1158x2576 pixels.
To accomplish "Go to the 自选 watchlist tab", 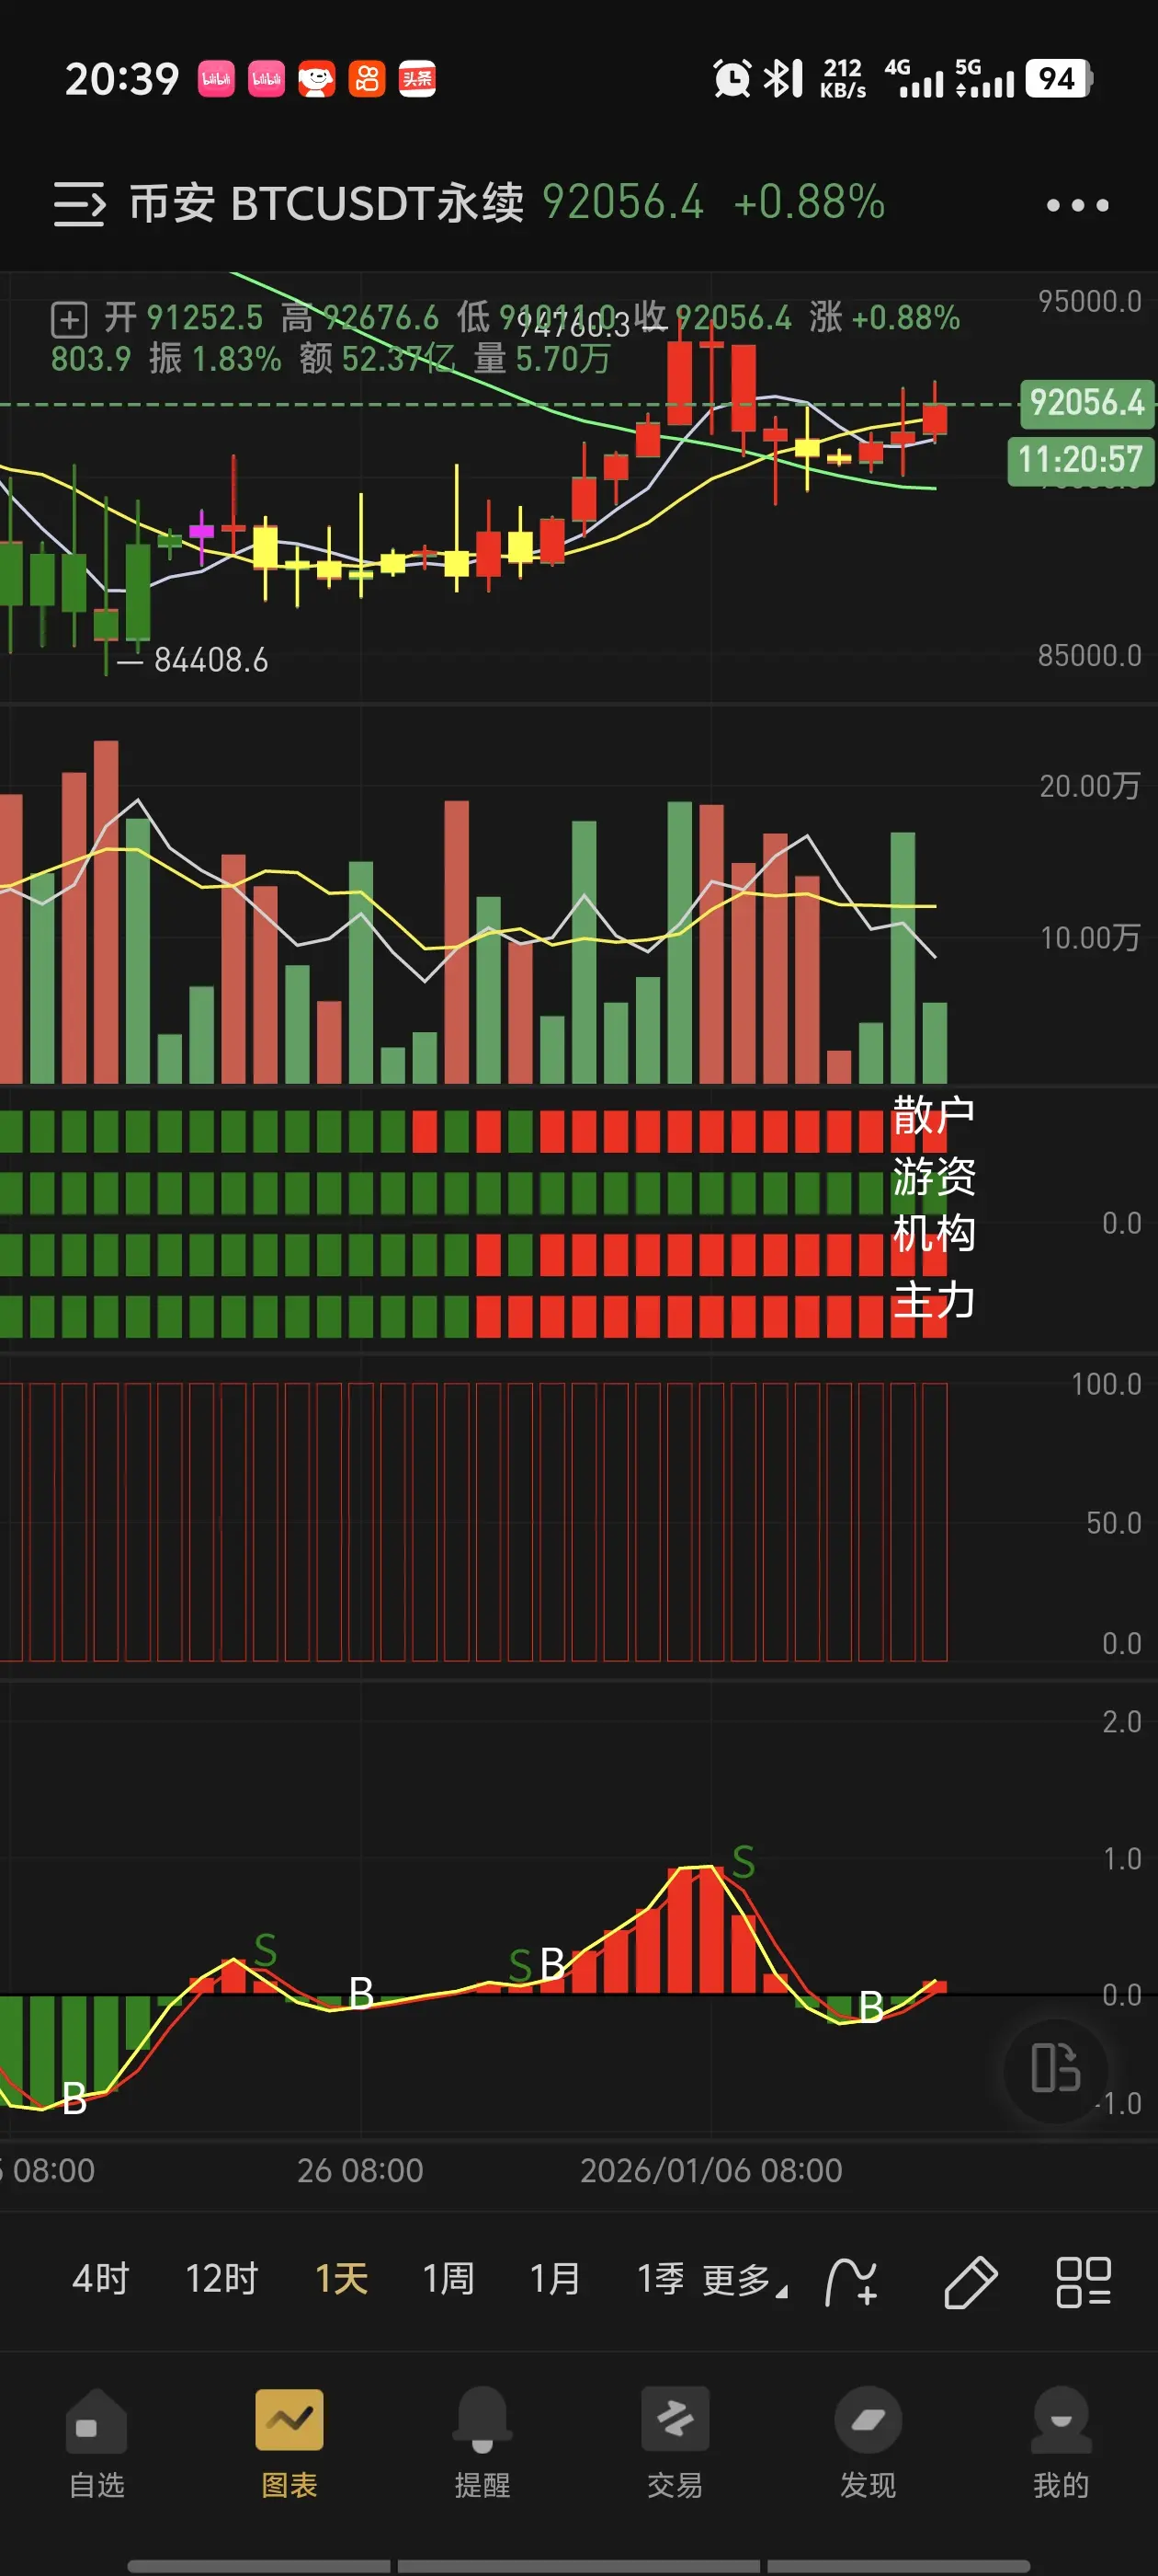I will 96,2444.
